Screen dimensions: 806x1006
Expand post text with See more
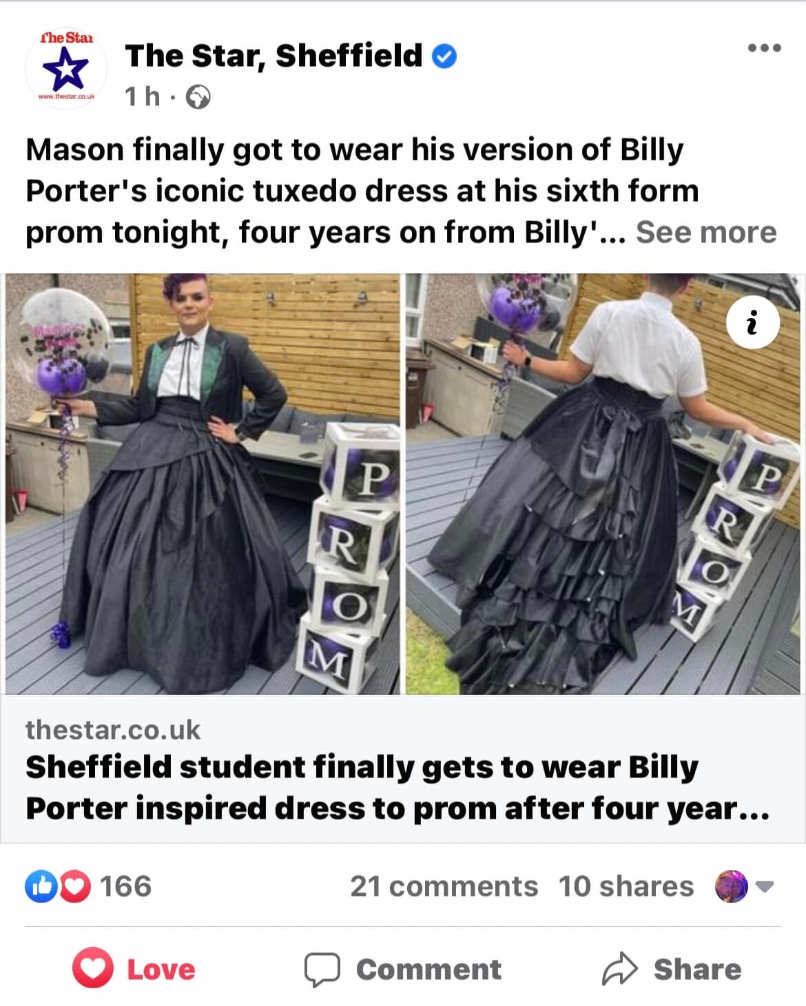706,232
